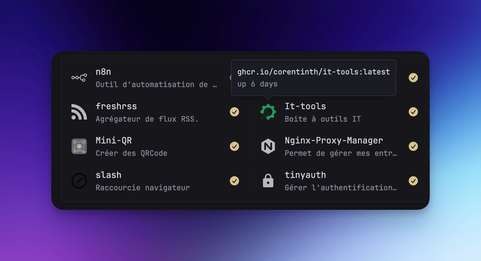Click Mini-QR status check indicator

(x=234, y=146)
